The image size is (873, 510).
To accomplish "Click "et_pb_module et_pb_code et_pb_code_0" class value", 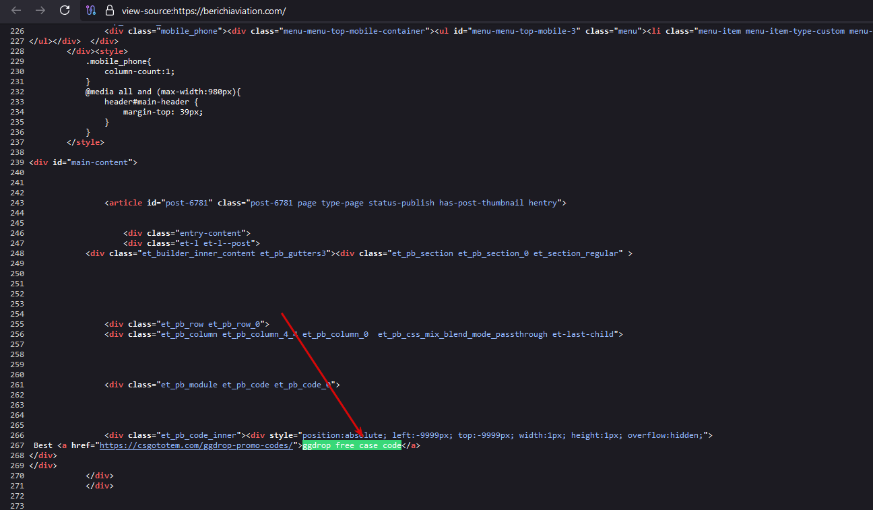I will point(246,385).
